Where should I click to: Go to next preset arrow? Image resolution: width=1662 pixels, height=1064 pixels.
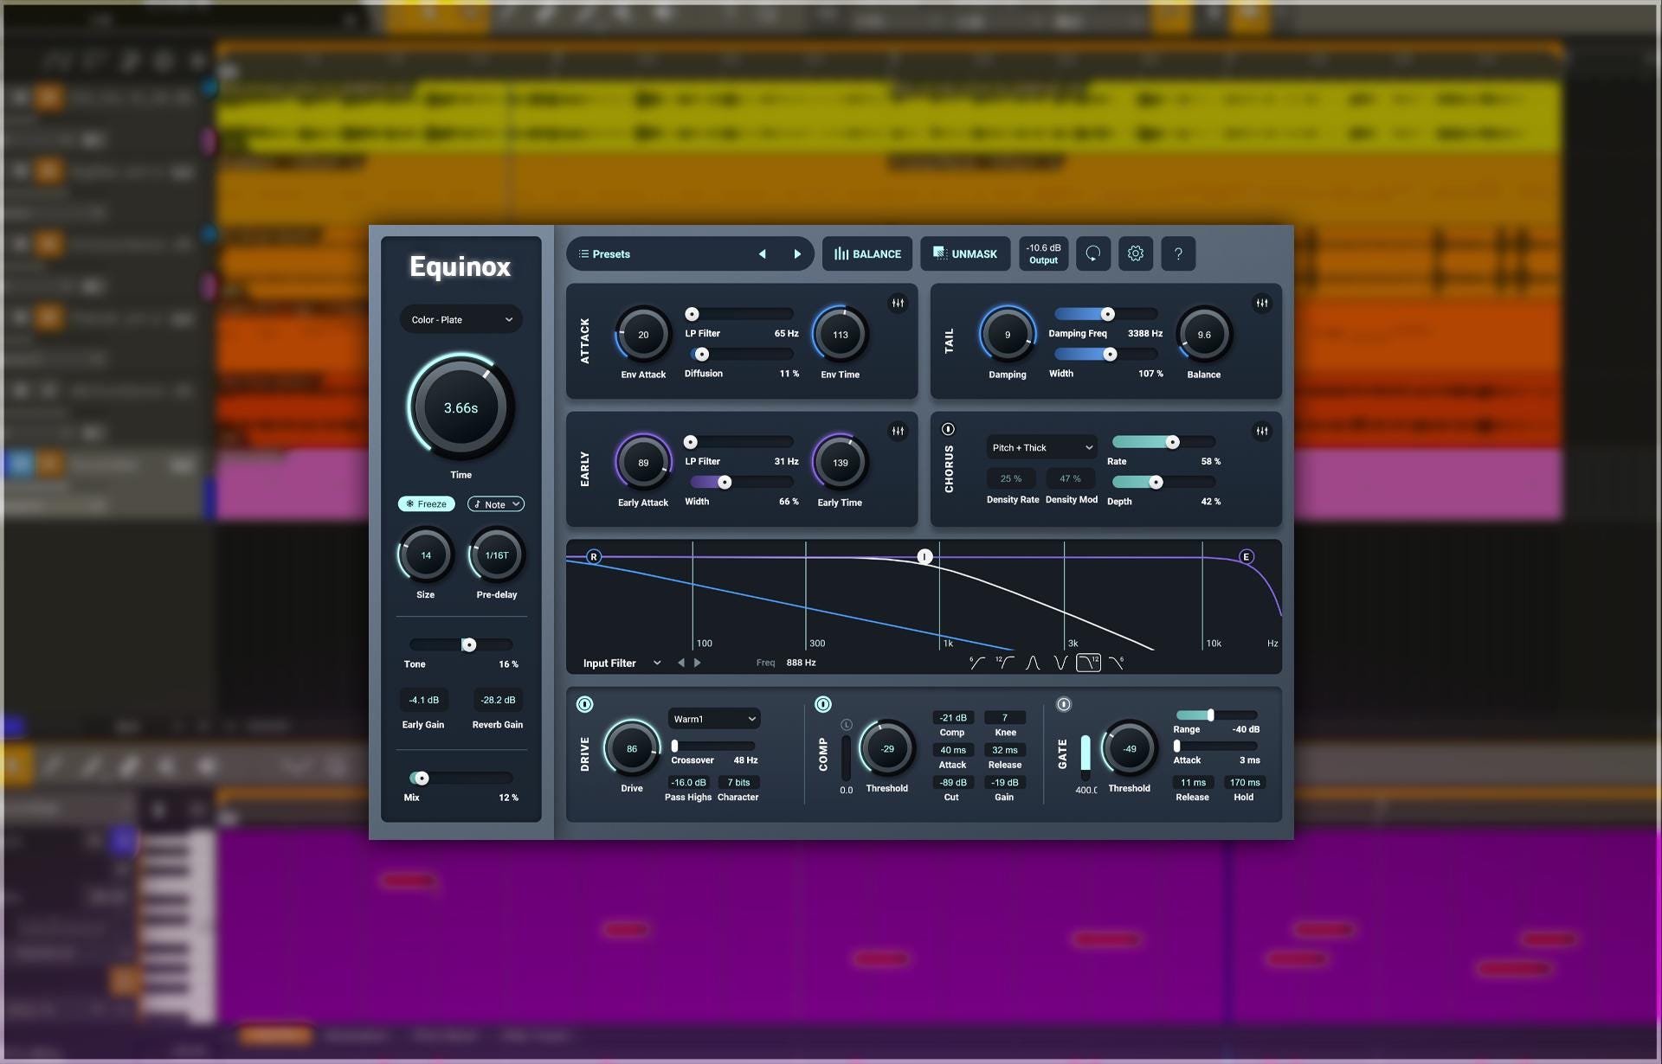click(x=797, y=254)
